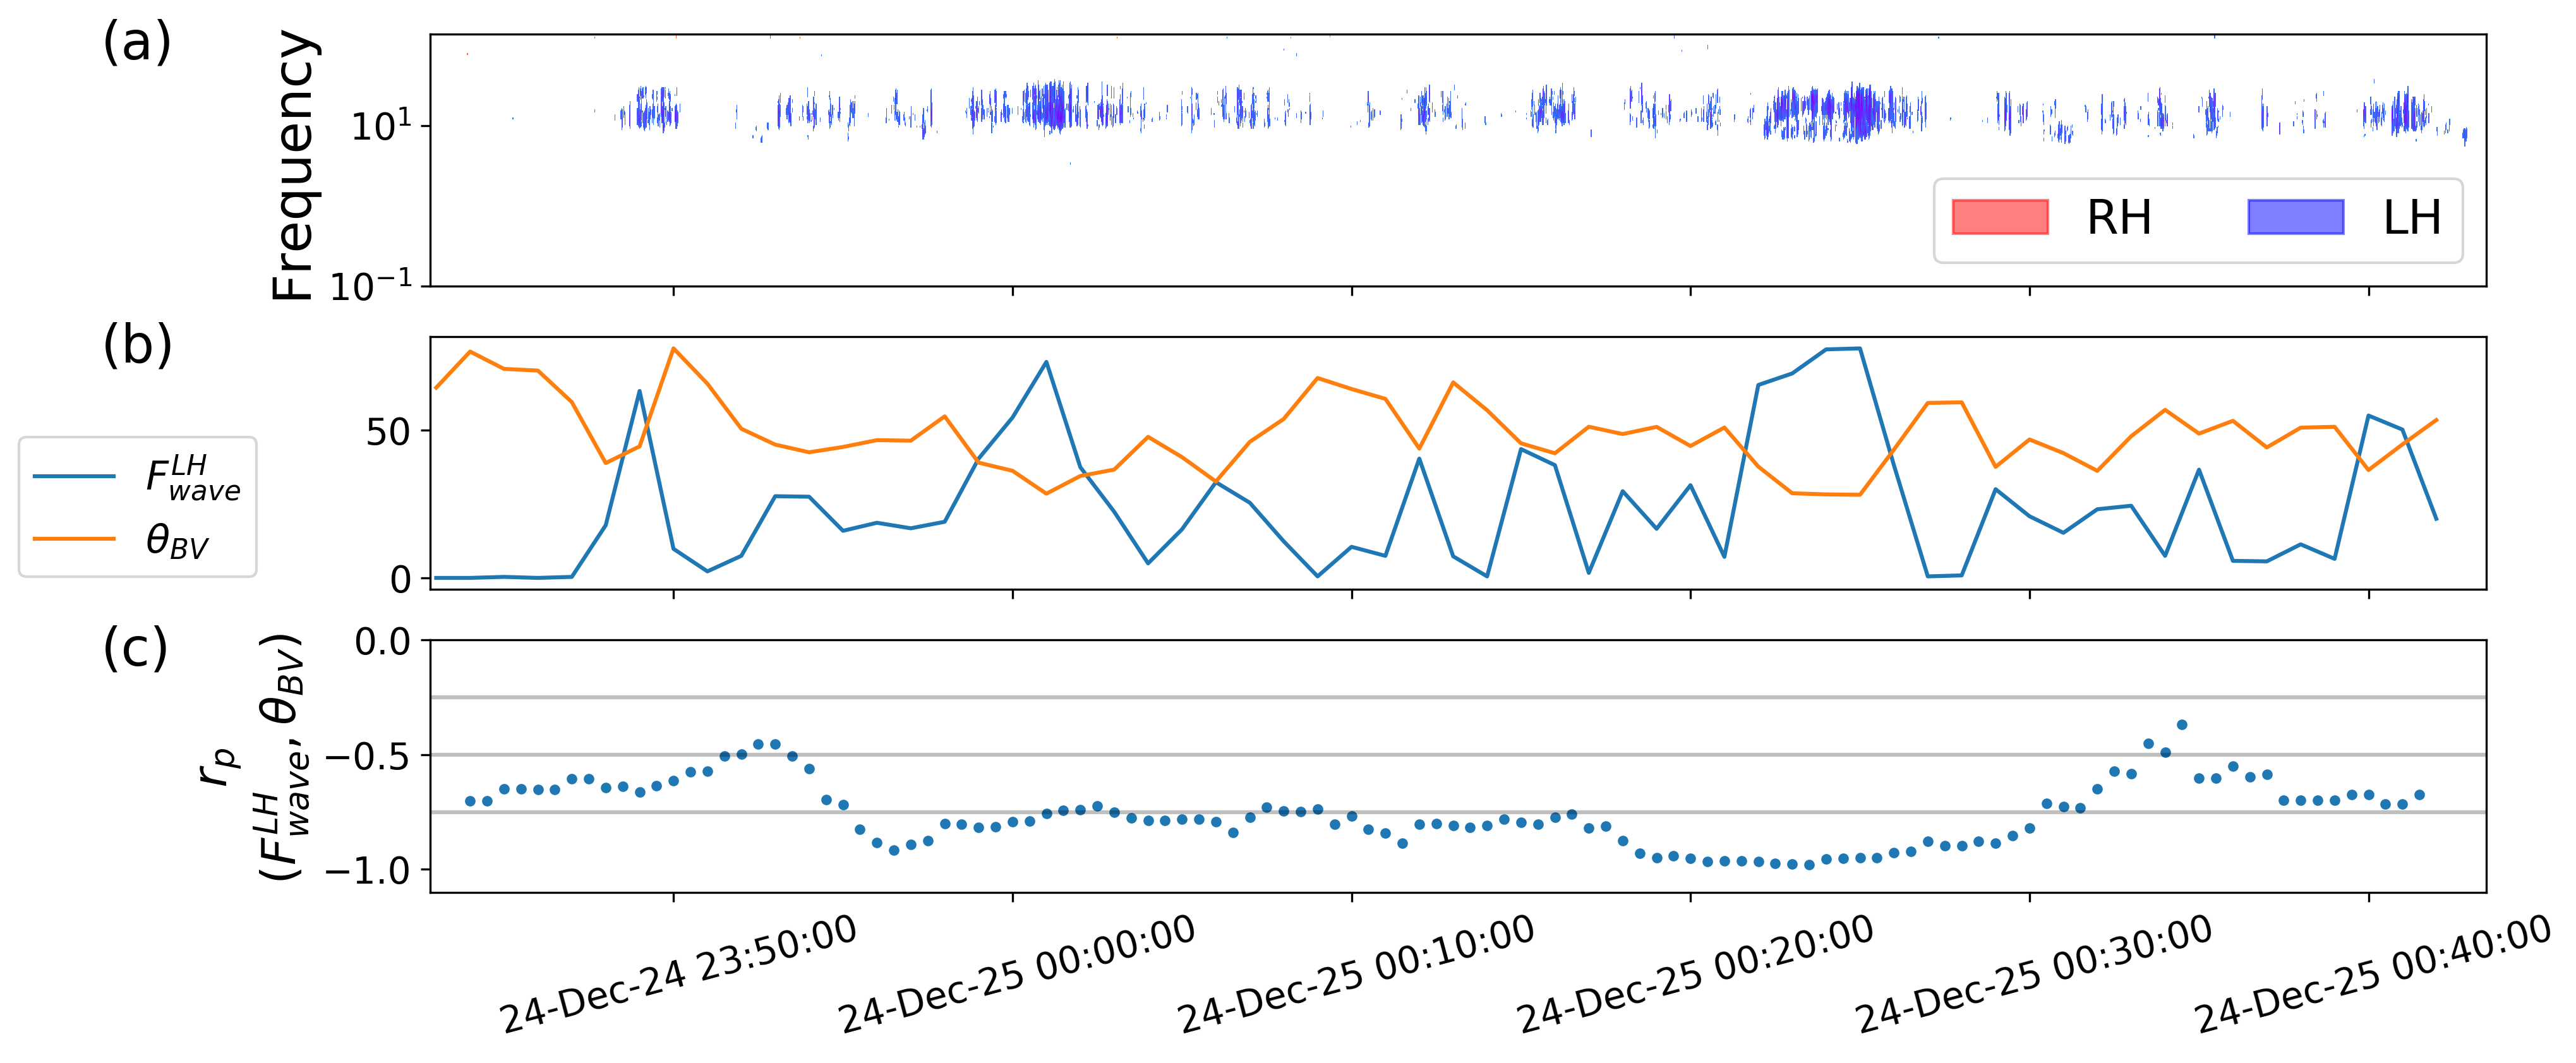
Task: Click the panel label (a)
Action: pos(137,43)
